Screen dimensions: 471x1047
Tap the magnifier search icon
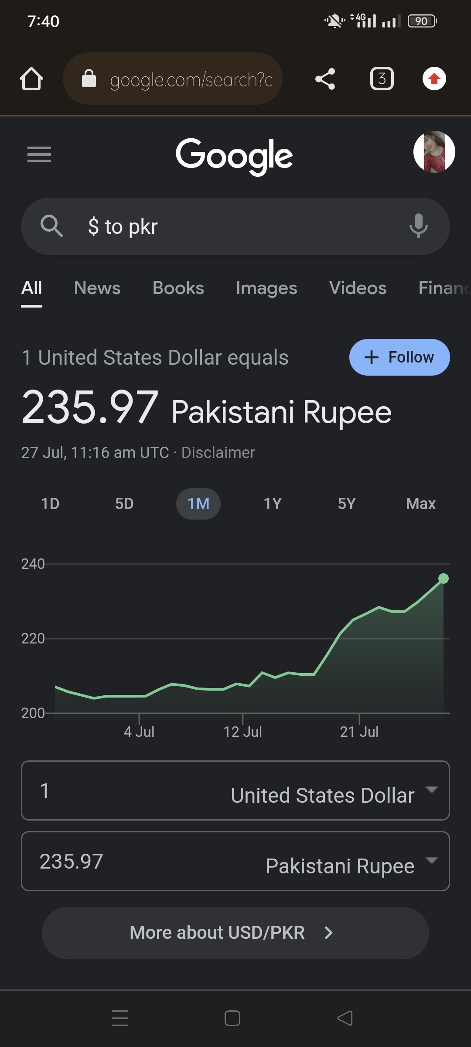point(51,226)
